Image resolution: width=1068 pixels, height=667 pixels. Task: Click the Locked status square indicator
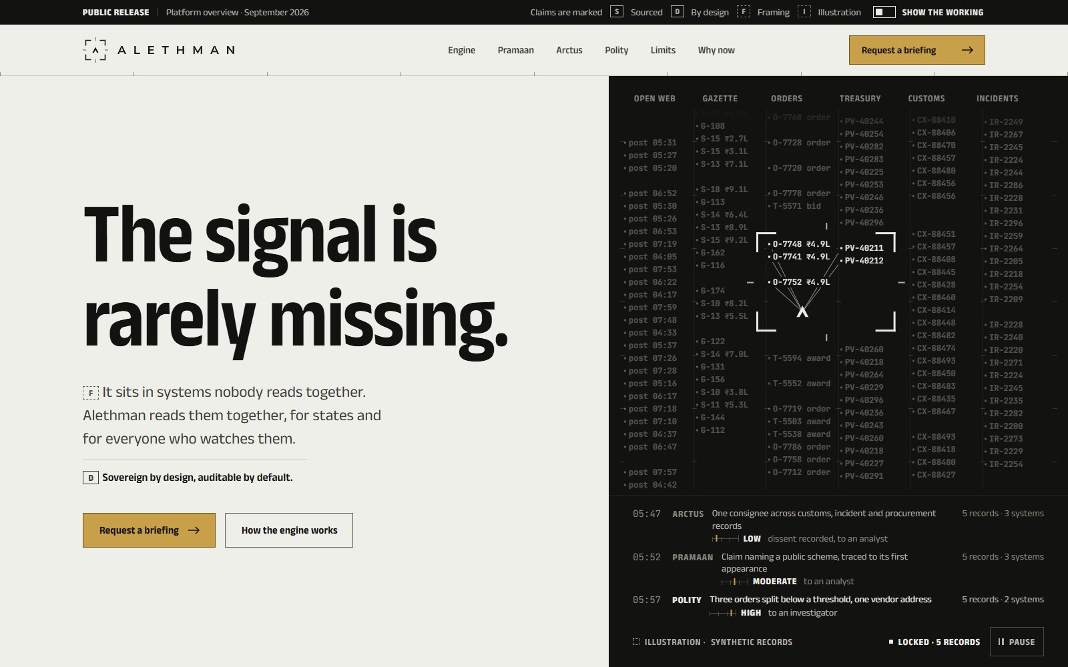891,642
